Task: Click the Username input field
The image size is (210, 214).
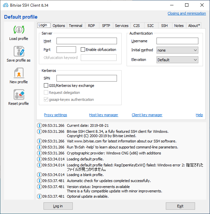Action: point(177,41)
